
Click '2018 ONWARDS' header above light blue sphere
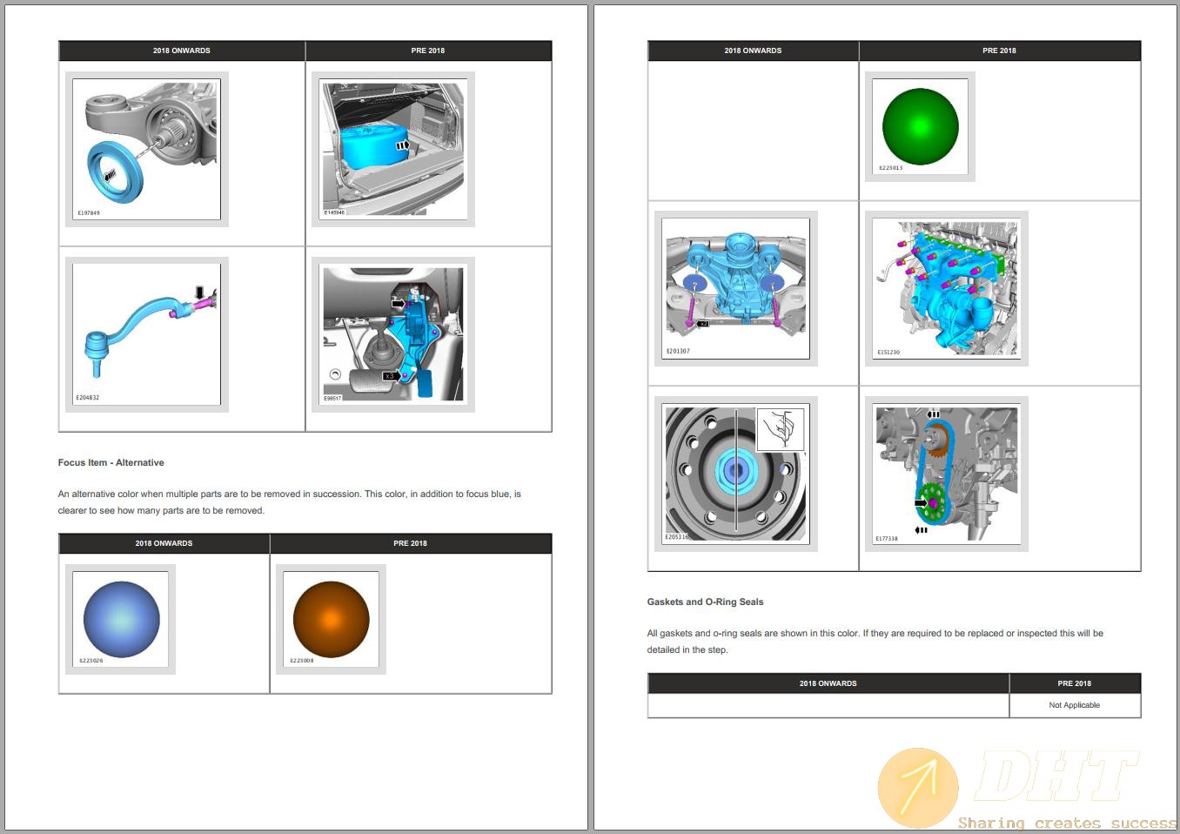tap(164, 543)
